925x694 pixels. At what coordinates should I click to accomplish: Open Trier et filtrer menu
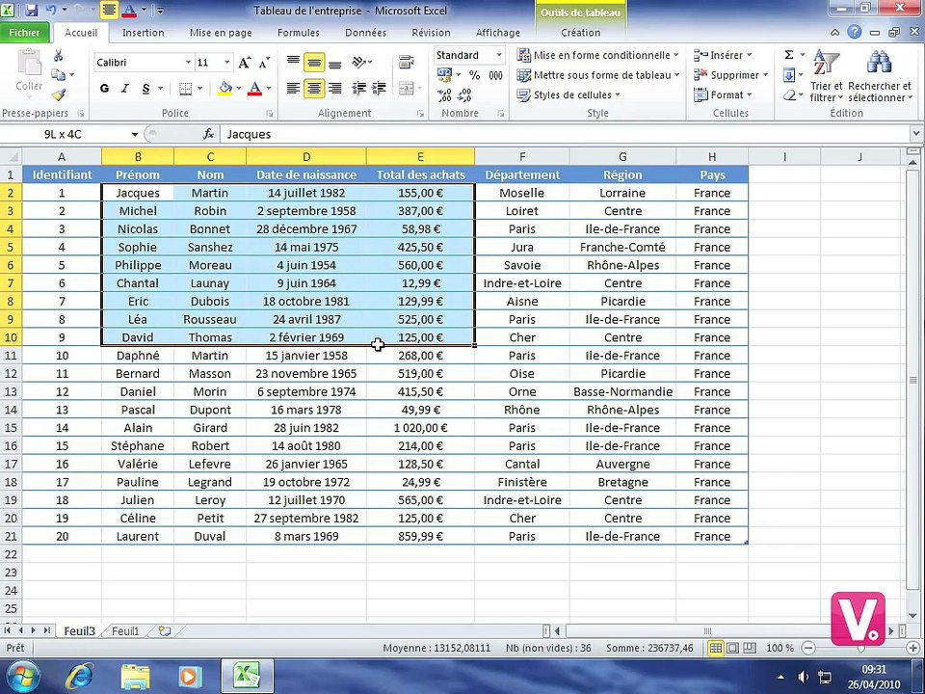coord(826,75)
